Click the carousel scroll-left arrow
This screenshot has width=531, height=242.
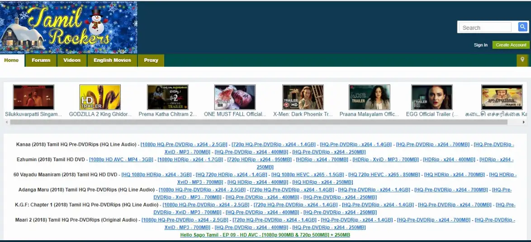coord(7,122)
